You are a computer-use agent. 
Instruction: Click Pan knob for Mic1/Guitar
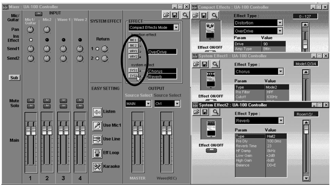point(31,30)
